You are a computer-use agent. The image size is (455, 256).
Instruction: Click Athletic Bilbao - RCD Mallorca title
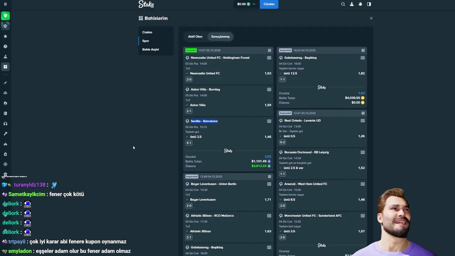(x=212, y=215)
